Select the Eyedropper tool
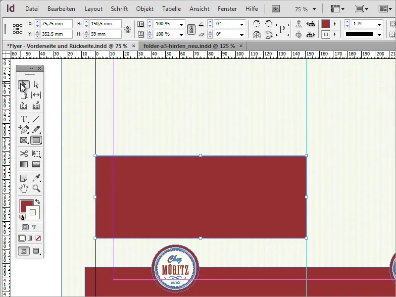The image size is (396, 297). tap(36, 178)
